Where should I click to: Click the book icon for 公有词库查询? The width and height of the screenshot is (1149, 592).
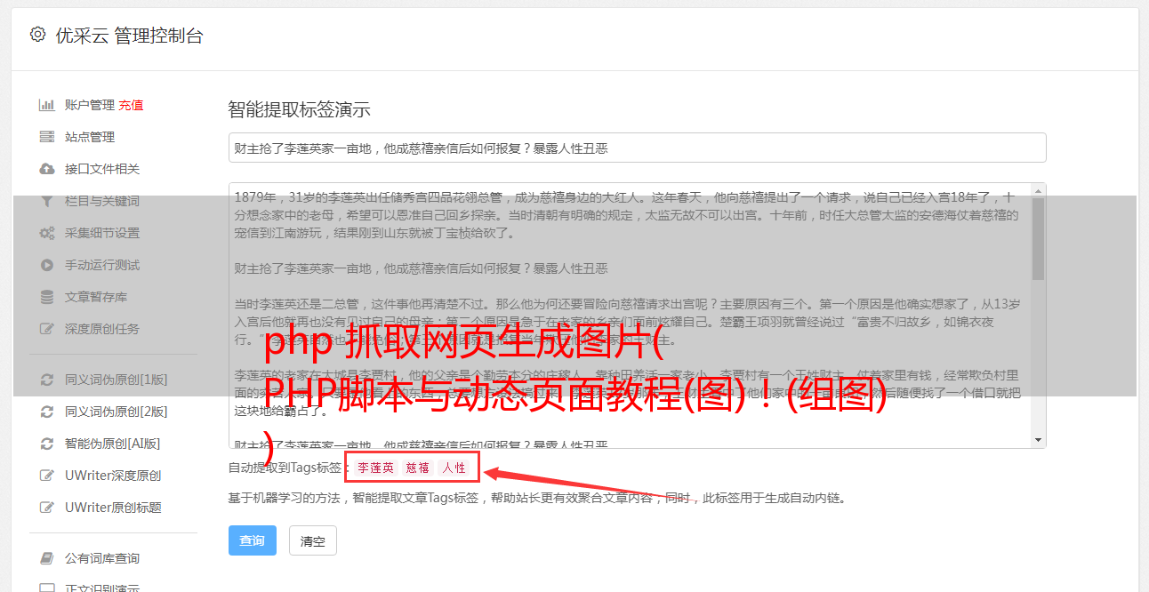[x=46, y=558]
